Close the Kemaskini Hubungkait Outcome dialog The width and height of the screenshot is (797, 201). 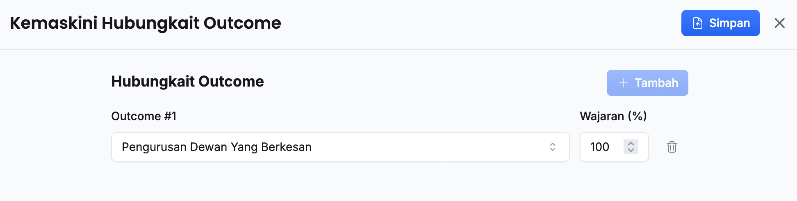(x=779, y=23)
